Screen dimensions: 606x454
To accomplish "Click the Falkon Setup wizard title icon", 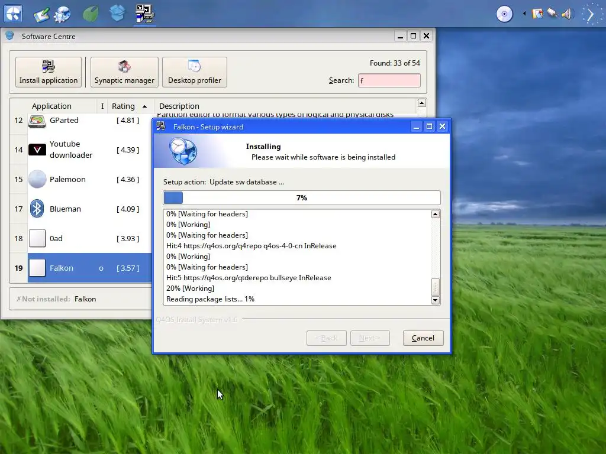I will [x=161, y=127].
